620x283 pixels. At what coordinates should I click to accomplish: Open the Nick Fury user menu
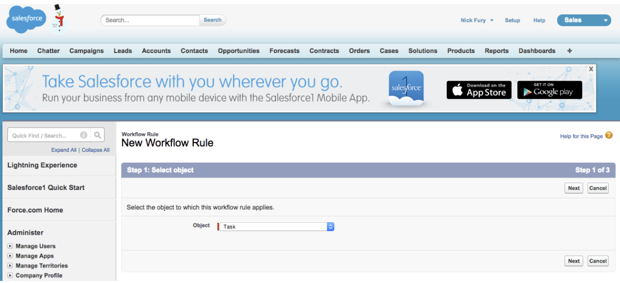pos(477,20)
